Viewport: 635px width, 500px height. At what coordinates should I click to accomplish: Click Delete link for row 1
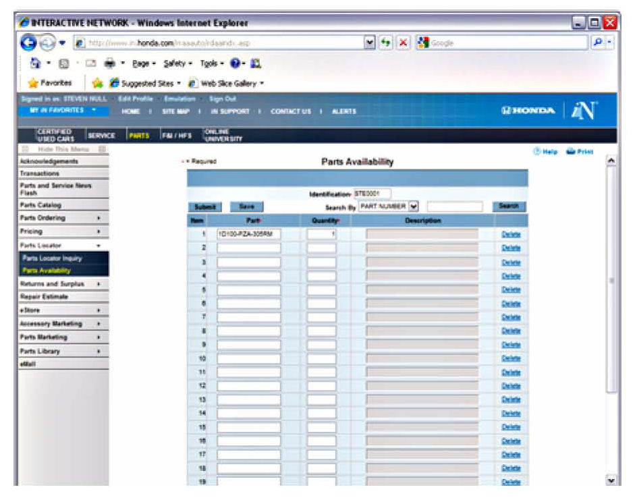click(x=511, y=234)
